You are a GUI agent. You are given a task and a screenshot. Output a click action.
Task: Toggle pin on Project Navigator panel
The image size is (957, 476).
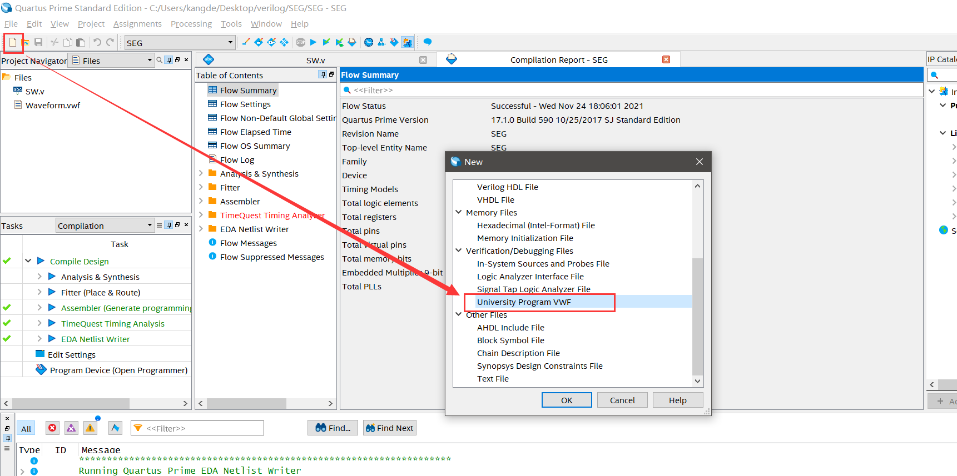click(169, 60)
